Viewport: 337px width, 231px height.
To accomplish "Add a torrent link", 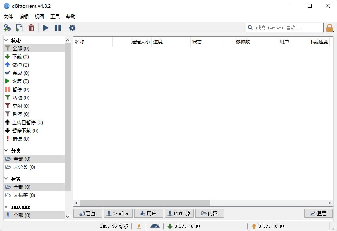I will pos(7,28).
